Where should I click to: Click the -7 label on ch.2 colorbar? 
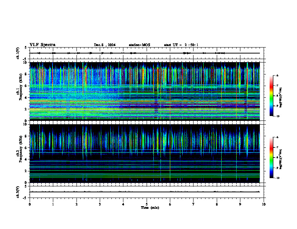tap(277, 147)
